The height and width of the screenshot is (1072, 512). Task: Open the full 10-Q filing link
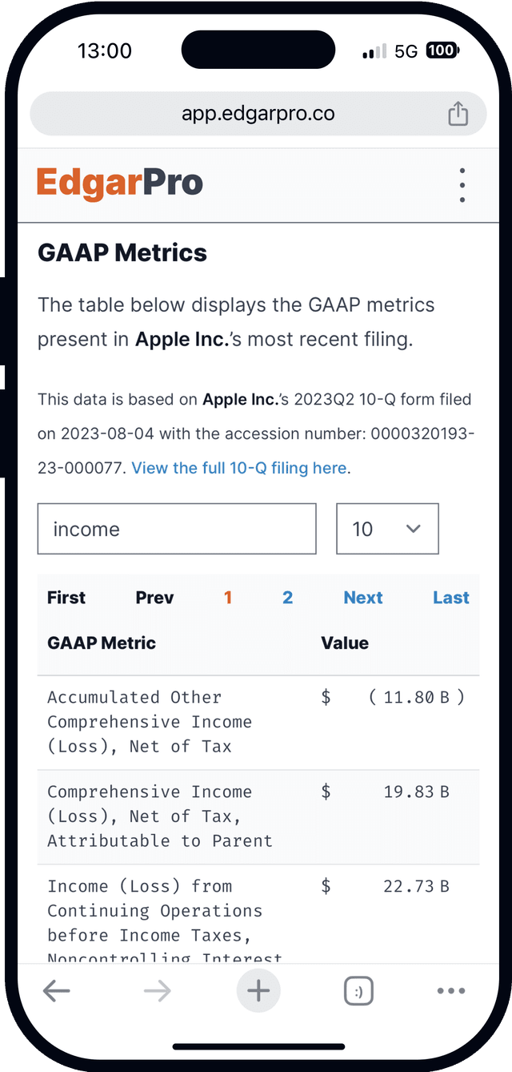click(239, 467)
